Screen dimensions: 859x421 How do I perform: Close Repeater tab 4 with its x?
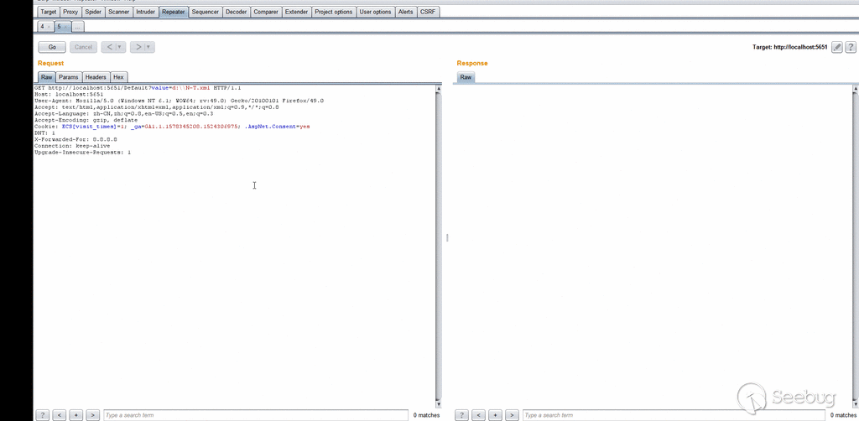click(x=49, y=28)
